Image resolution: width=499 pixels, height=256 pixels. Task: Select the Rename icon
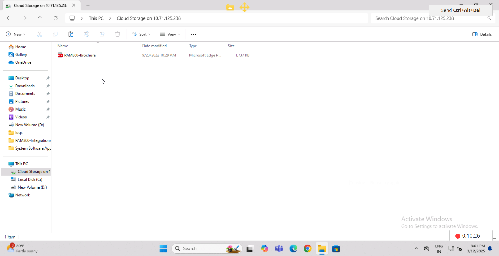tap(86, 34)
